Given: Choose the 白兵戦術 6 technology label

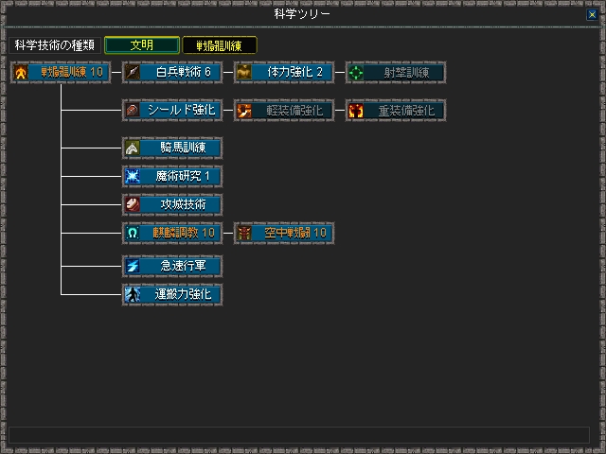Looking at the screenshot, I should tap(183, 73).
